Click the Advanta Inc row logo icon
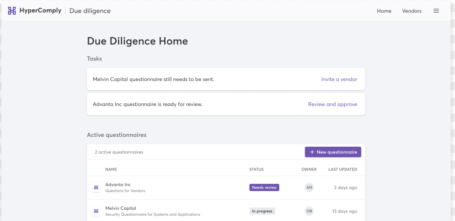 click(x=96, y=187)
